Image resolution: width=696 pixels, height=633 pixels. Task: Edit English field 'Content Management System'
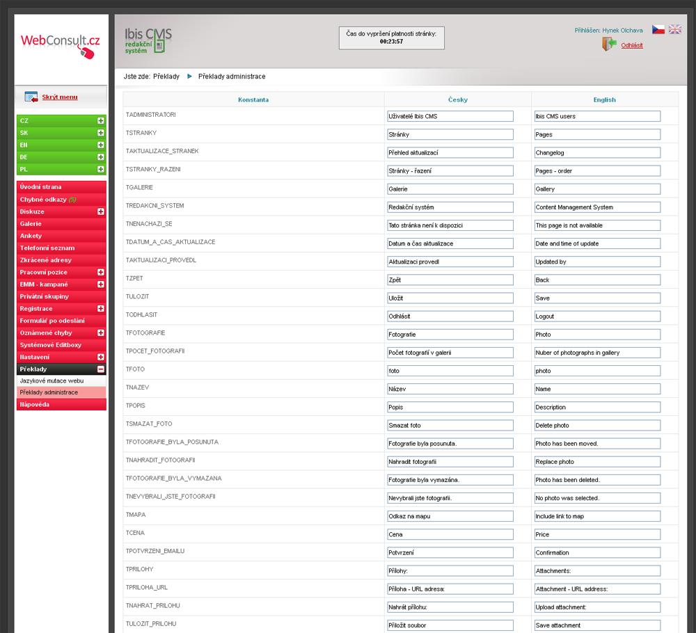coord(597,207)
